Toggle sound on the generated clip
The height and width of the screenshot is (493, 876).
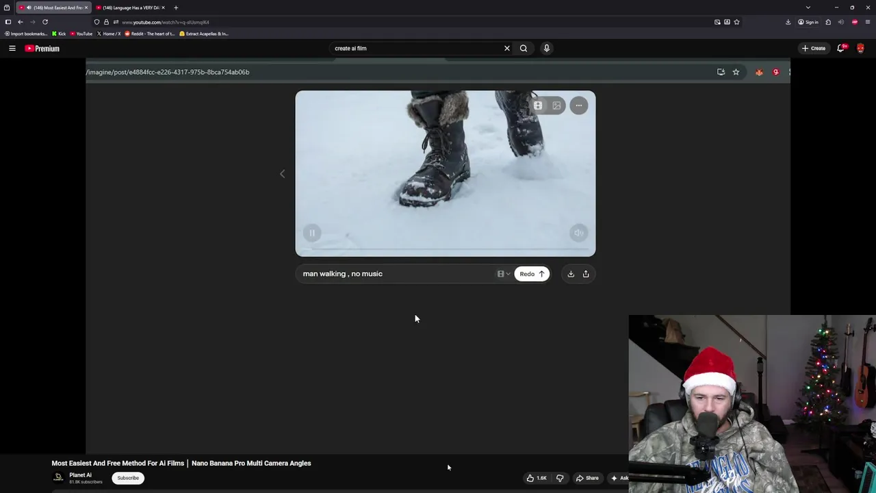[x=579, y=233]
